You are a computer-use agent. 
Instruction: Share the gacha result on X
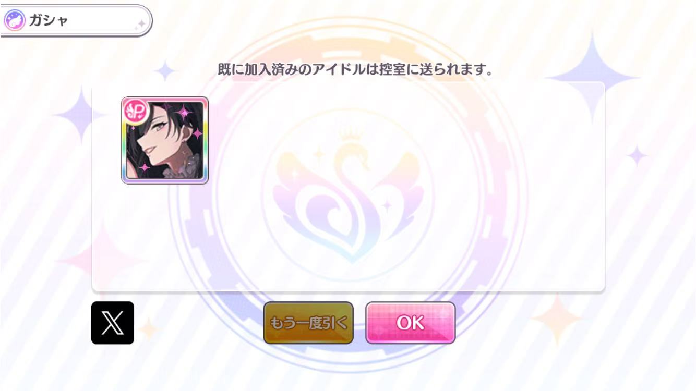[x=113, y=323]
